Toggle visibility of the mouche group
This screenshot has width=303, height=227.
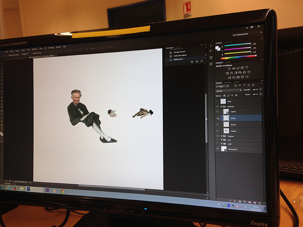pos(218,106)
